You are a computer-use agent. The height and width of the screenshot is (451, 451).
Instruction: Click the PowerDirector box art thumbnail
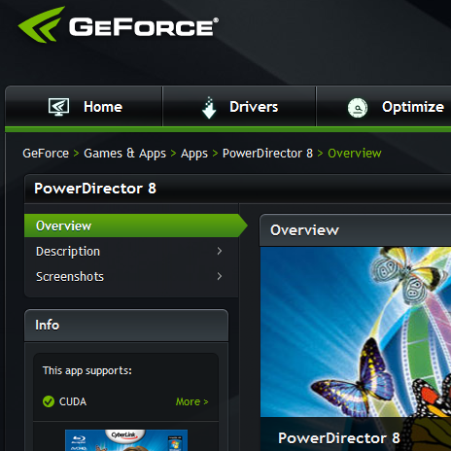(x=126, y=440)
